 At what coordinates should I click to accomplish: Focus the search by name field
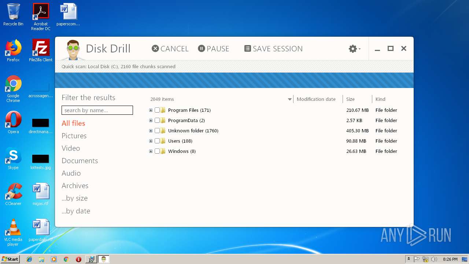[x=97, y=110]
